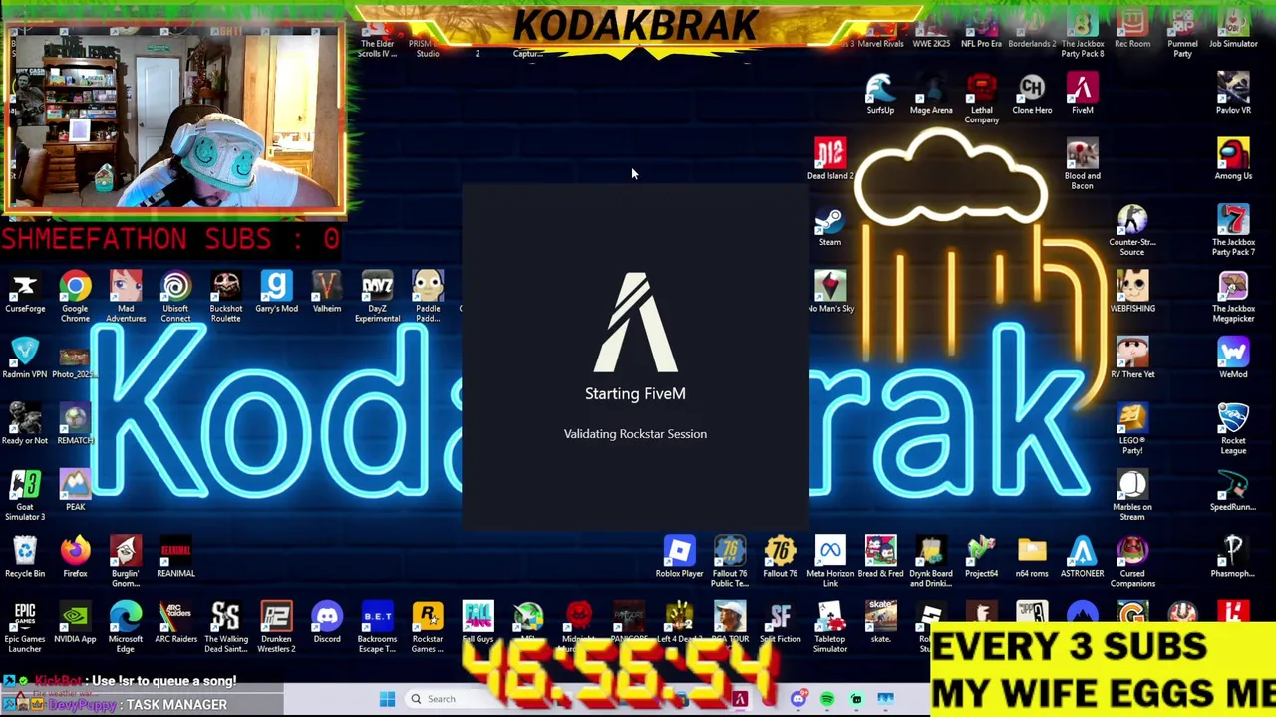
Task: Launch WEBFISHING desktop shortcut
Action: 1132,292
